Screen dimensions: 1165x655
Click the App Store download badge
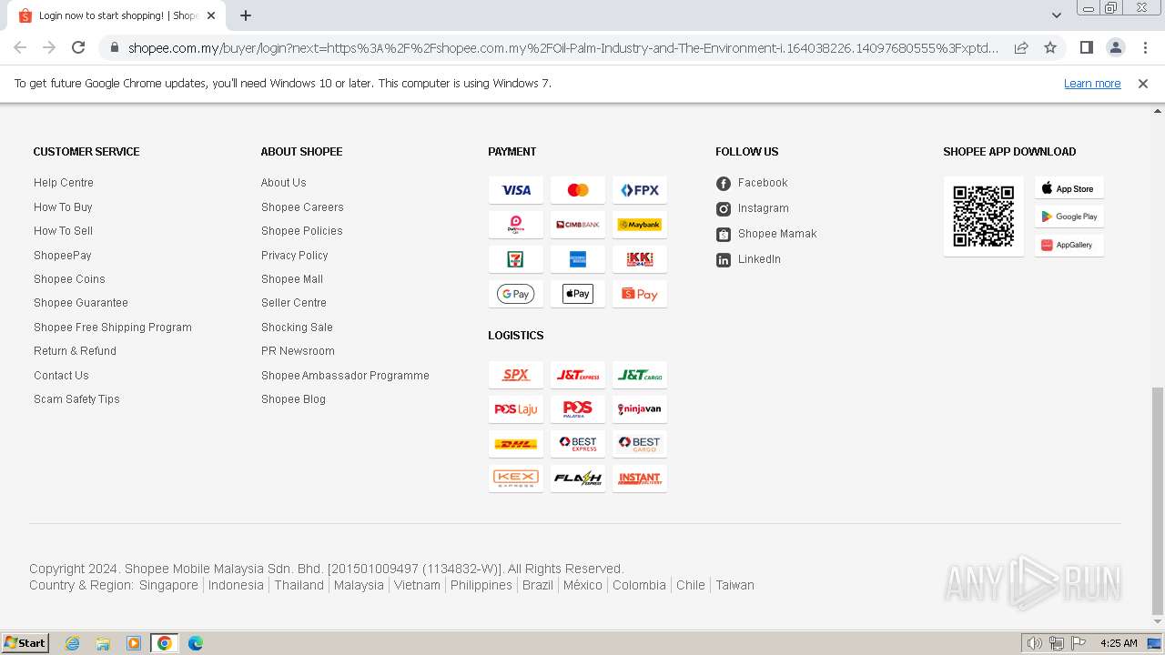tap(1069, 188)
